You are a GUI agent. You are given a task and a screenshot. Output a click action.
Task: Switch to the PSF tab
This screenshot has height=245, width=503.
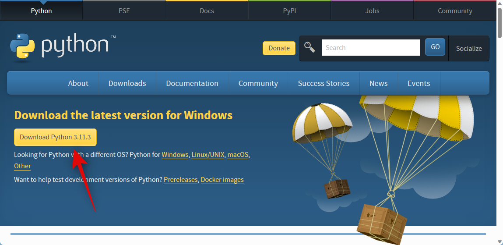pyautogui.click(x=124, y=11)
